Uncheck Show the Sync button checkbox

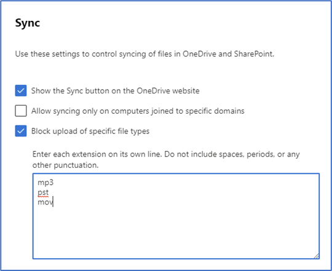click(x=21, y=90)
